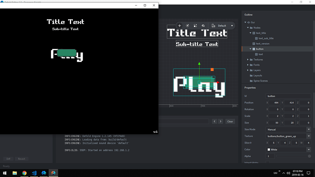315x177 pixels.
Task: Open the Size Mode dropdown showing Manual
Action: pos(289,129)
